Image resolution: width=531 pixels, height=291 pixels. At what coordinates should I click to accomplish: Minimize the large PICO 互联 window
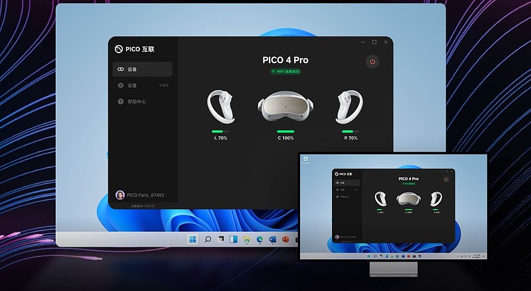point(363,42)
